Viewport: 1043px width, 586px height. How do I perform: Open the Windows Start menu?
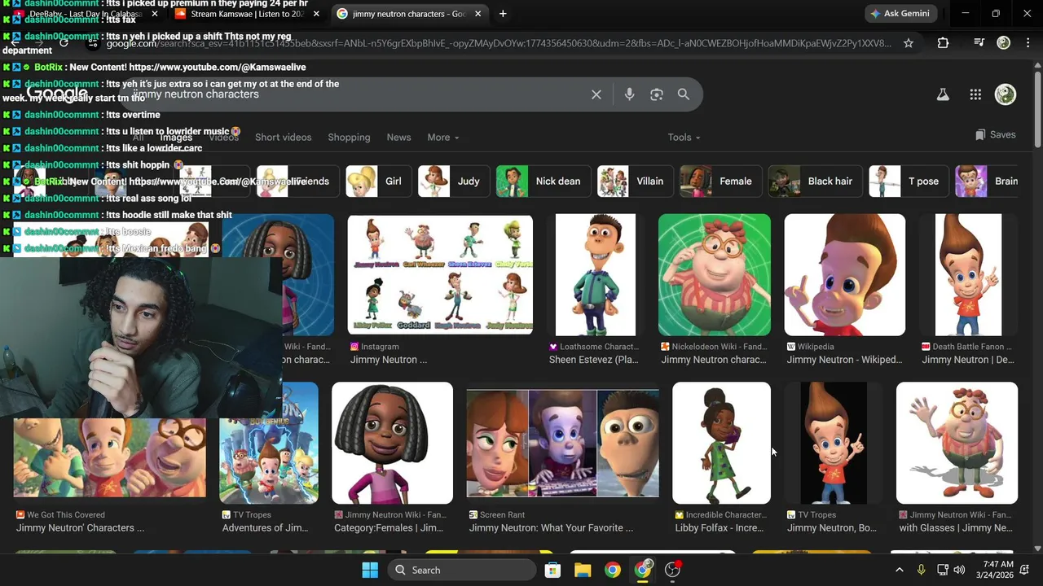[370, 570]
